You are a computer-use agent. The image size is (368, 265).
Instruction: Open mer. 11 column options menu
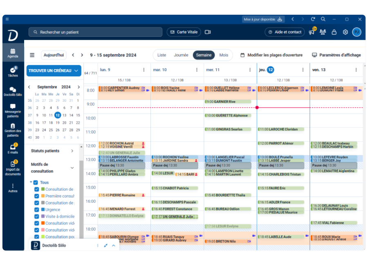tap(250, 70)
